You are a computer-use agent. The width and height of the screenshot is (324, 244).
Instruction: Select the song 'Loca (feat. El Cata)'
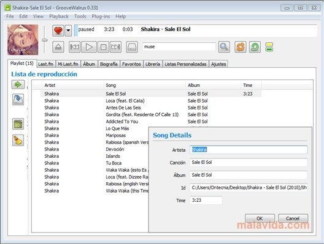(x=125, y=101)
